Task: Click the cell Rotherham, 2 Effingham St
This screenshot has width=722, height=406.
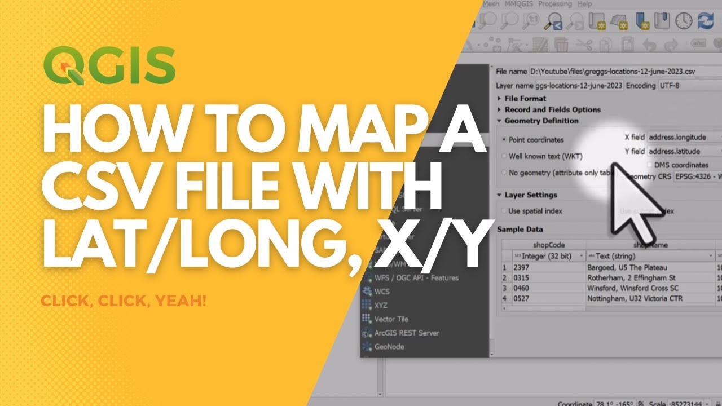Action: 650,277
